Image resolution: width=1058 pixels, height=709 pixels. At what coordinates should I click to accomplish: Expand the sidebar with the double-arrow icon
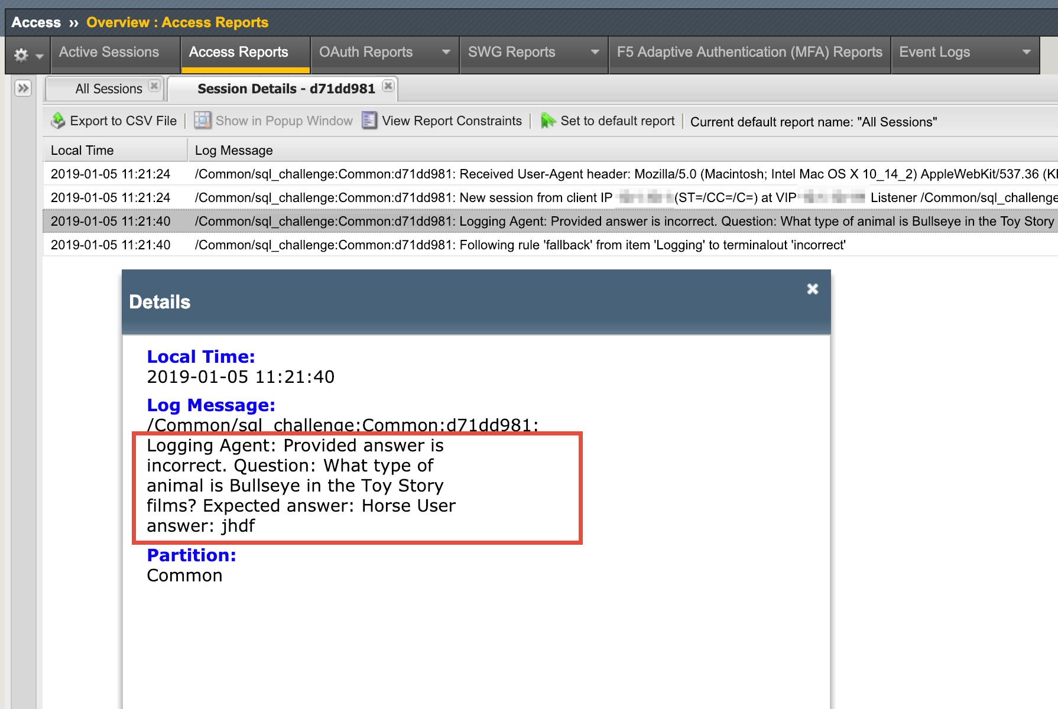[23, 89]
